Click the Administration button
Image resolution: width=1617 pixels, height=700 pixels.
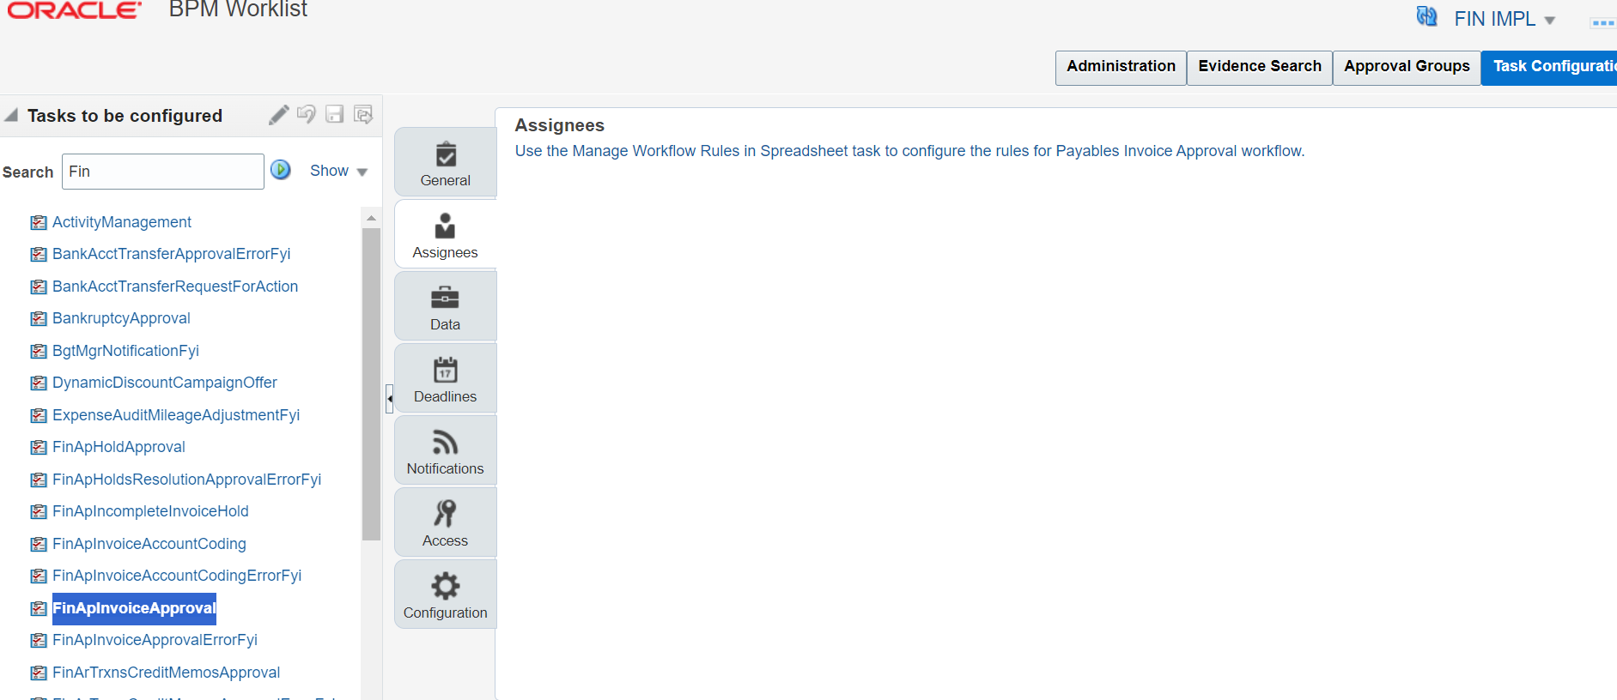[x=1120, y=66]
